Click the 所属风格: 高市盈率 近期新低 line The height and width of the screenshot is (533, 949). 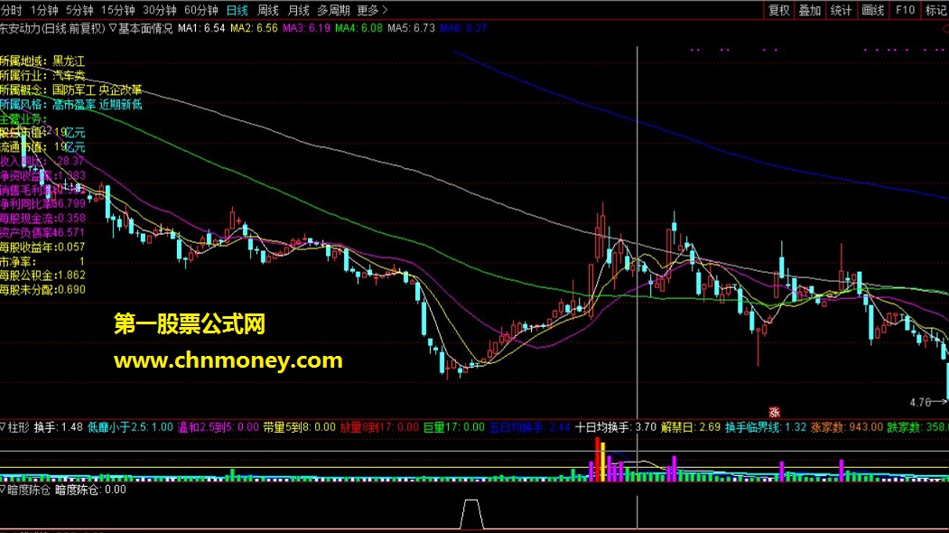pos(70,104)
